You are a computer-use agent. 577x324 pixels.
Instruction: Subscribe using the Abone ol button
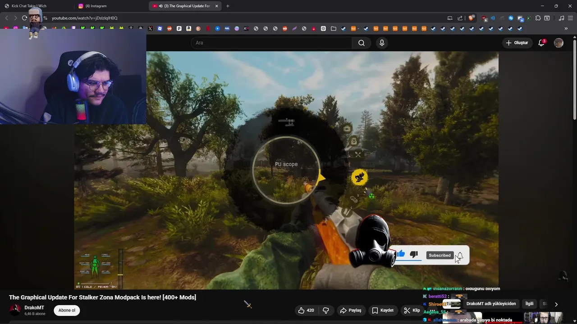tap(67, 310)
